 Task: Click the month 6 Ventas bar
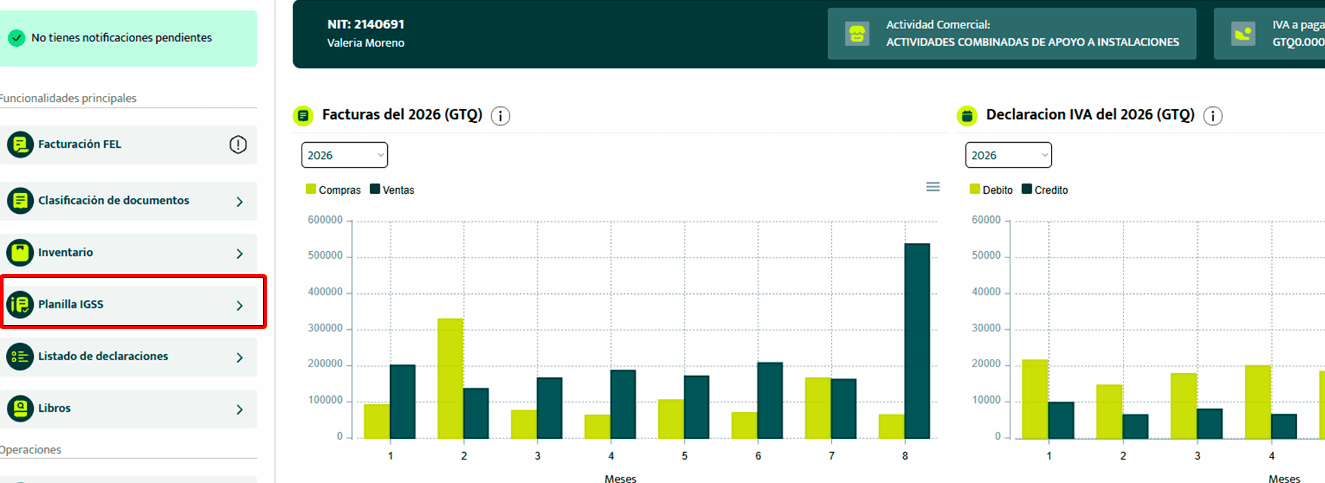tap(770, 400)
